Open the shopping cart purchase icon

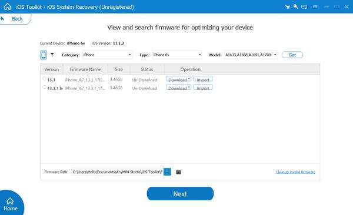coord(287,6)
